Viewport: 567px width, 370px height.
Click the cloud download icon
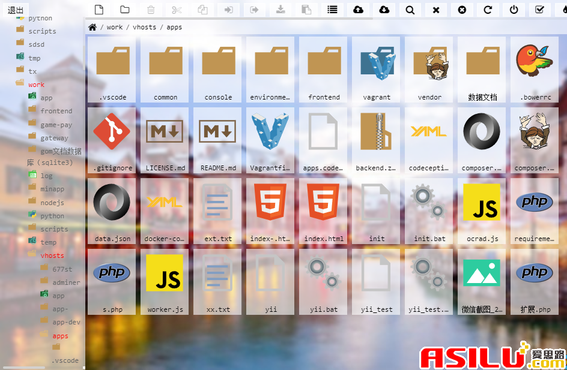click(384, 10)
